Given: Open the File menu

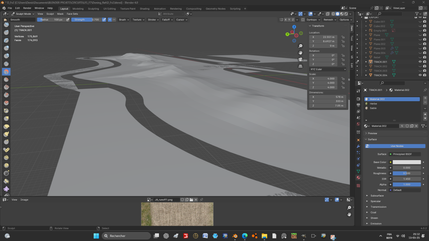Looking at the screenshot, I should 10,8.
